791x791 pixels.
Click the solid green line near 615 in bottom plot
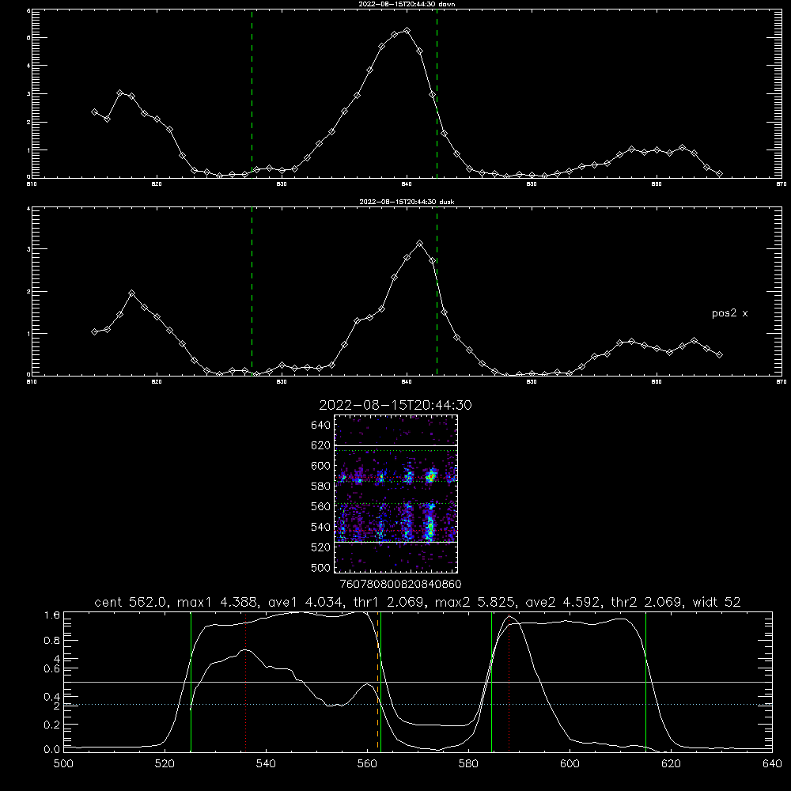[645, 682]
